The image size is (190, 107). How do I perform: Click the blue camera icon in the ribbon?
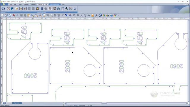[75, 9]
